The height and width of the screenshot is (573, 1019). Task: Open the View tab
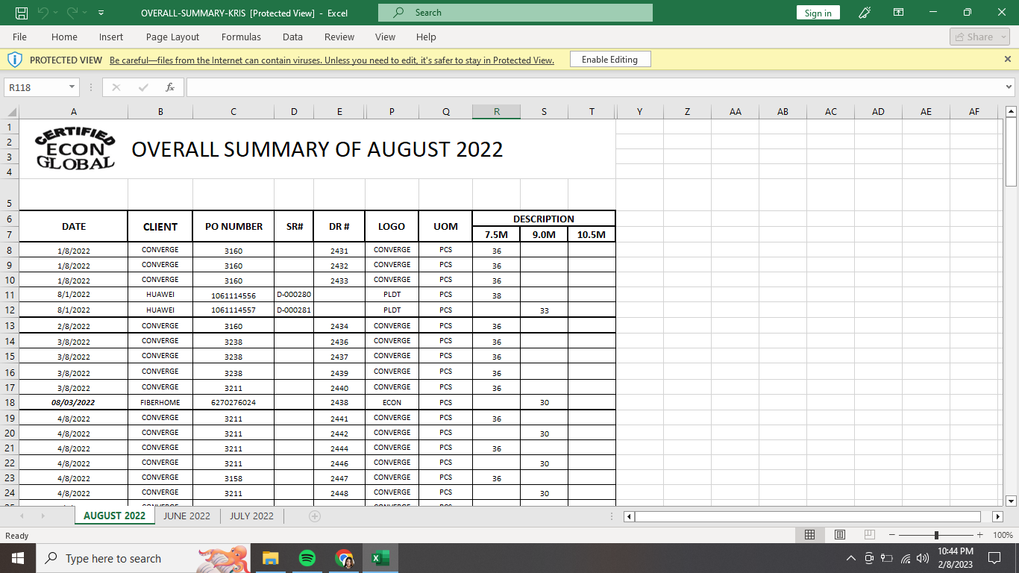385,37
